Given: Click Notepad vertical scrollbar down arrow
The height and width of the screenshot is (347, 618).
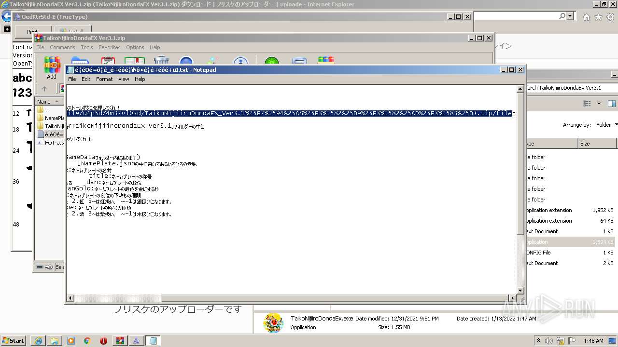Looking at the screenshot, I should coord(520,290).
